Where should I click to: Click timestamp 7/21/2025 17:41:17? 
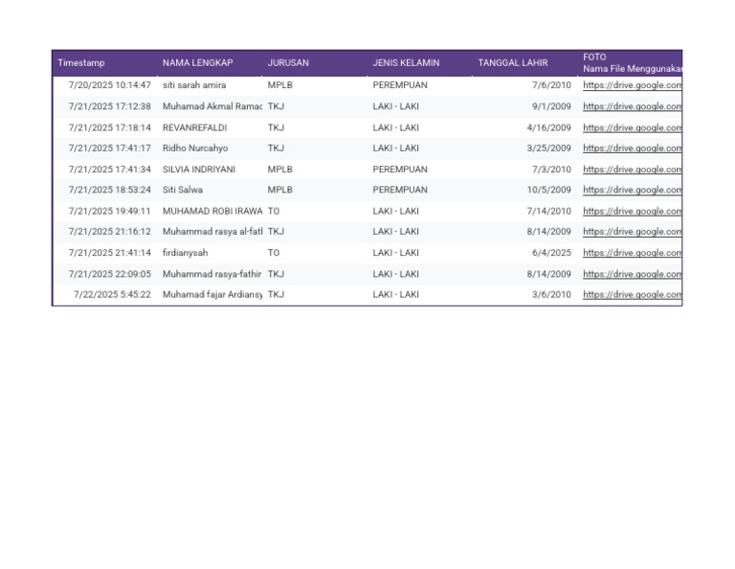[110, 148]
